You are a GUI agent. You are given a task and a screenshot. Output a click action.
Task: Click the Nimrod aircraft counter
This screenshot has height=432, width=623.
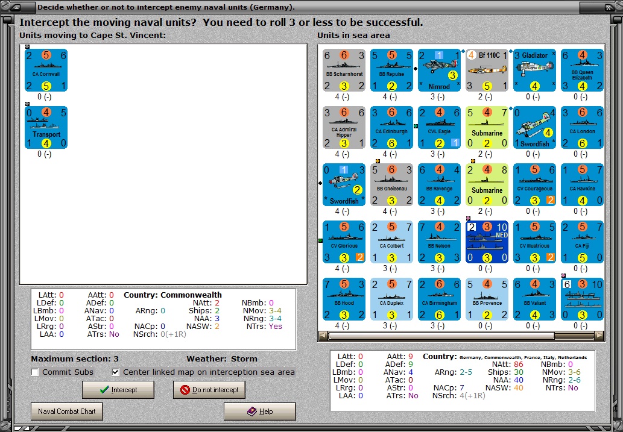tap(440, 70)
